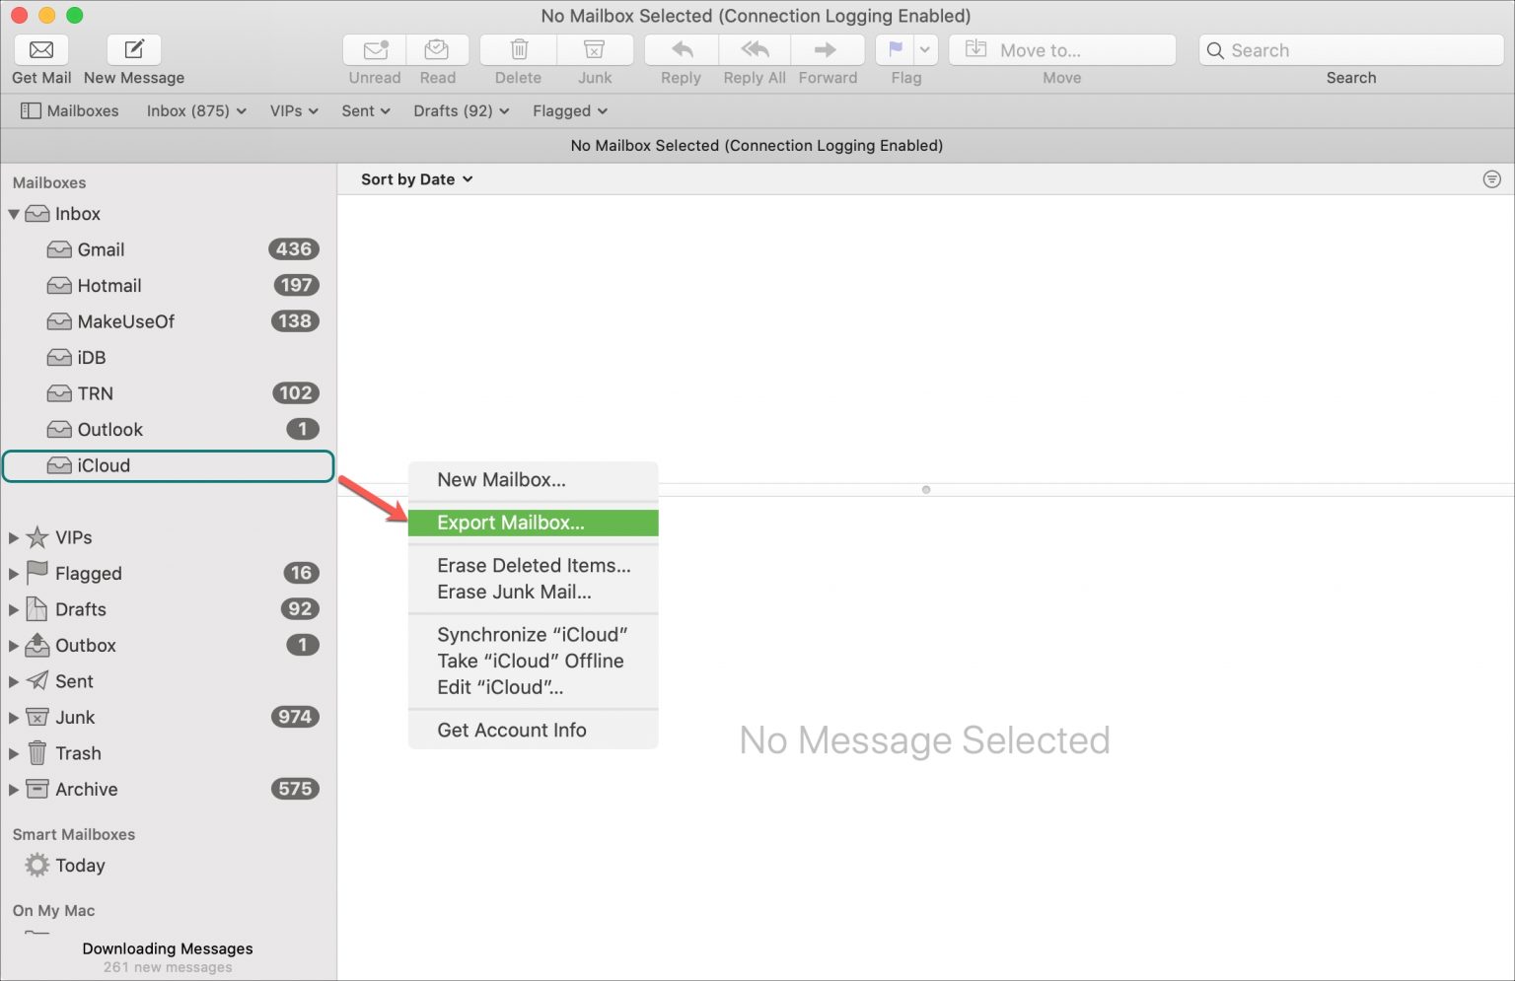Click the Reply All icon

click(x=753, y=49)
